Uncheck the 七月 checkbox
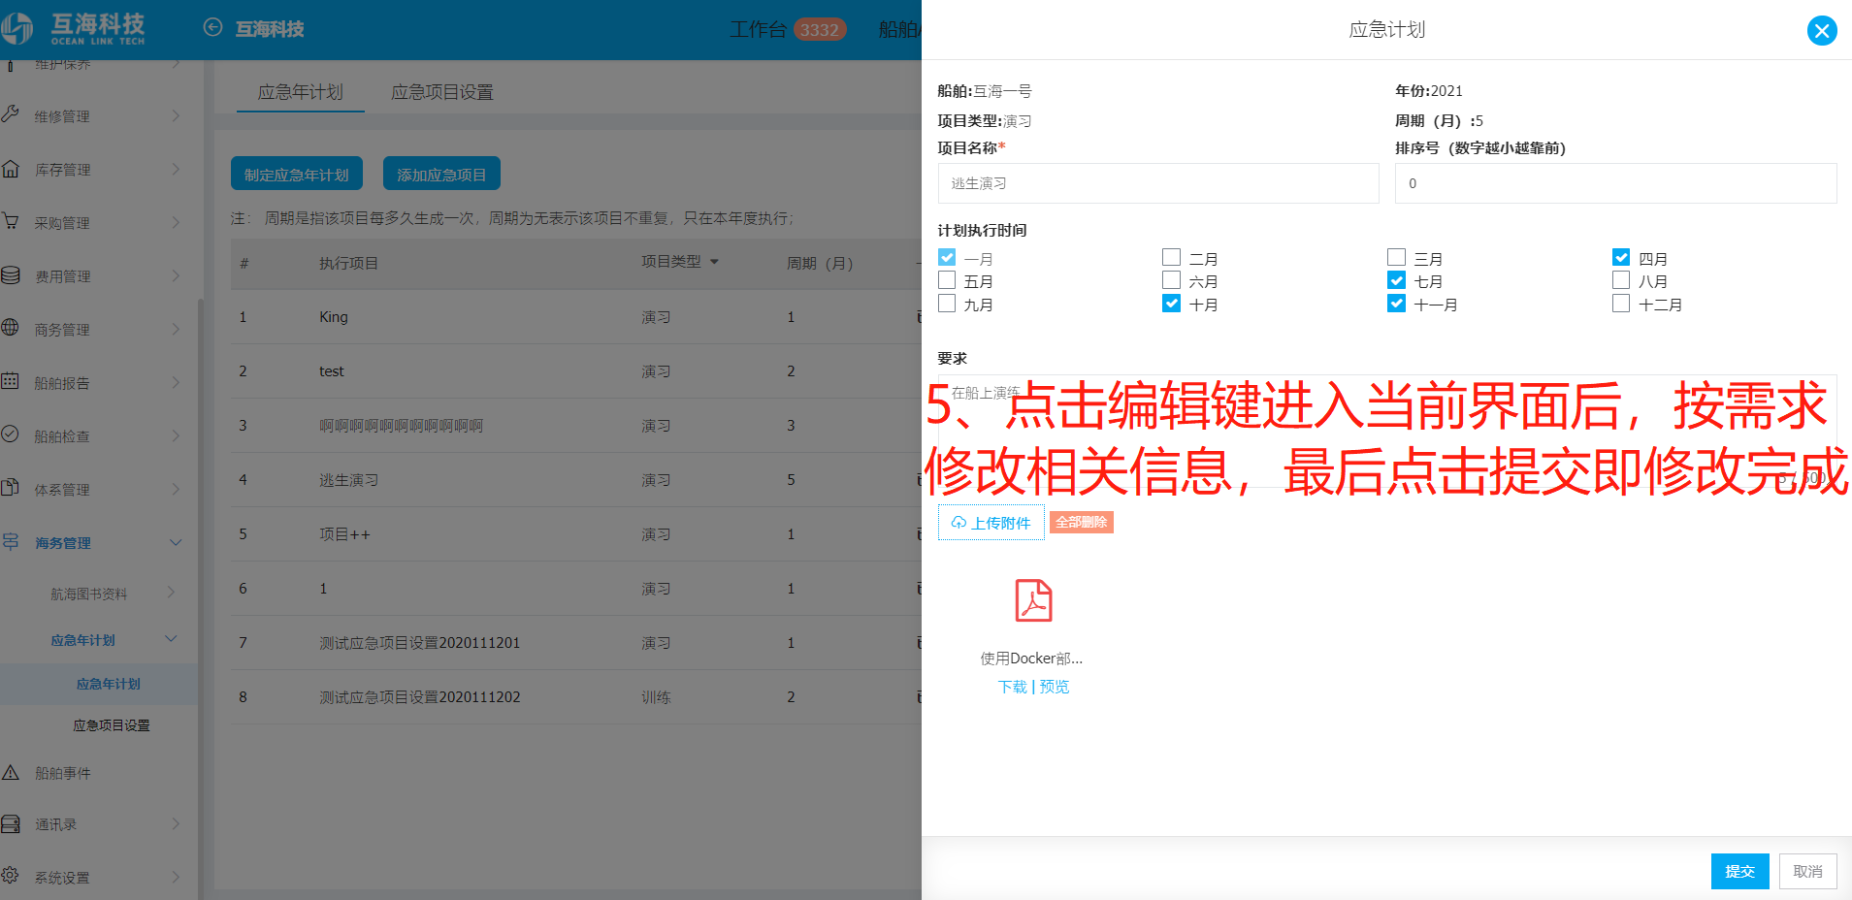 [1397, 280]
